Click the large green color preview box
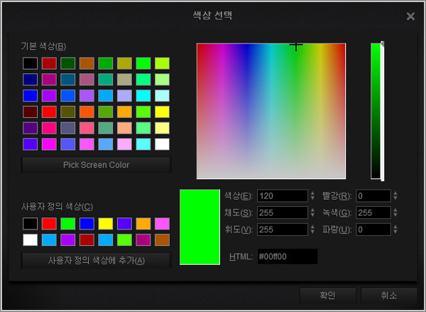This screenshot has height=312, width=426. (x=200, y=227)
